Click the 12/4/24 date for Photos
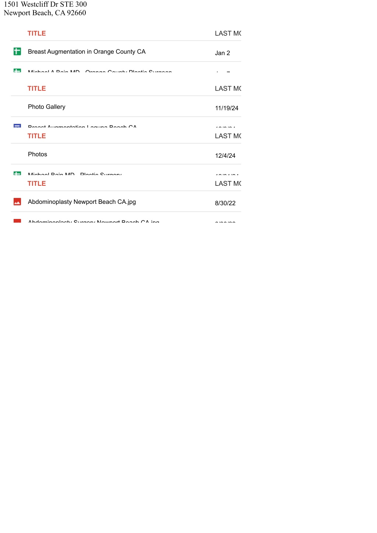 225,156
